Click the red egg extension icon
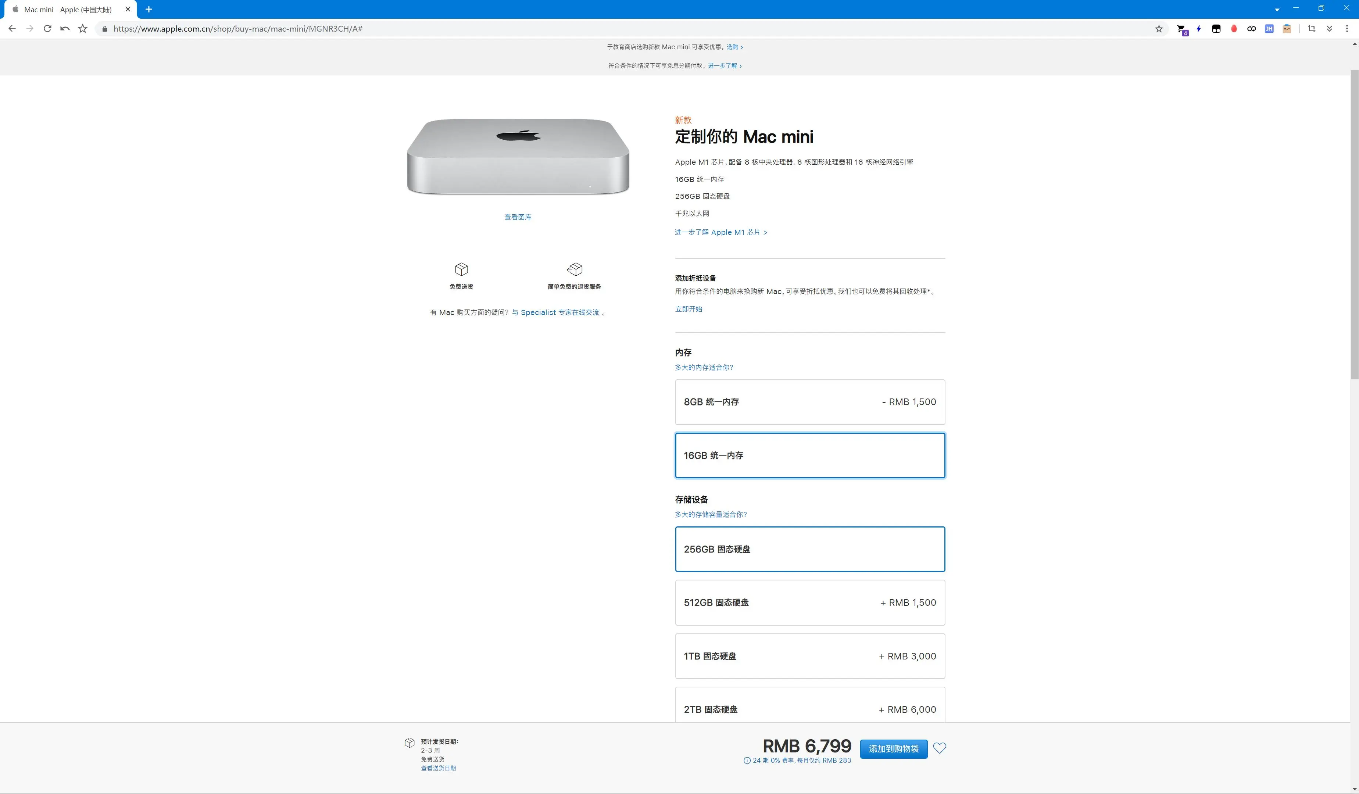 pyautogui.click(x=1234, y=29)
